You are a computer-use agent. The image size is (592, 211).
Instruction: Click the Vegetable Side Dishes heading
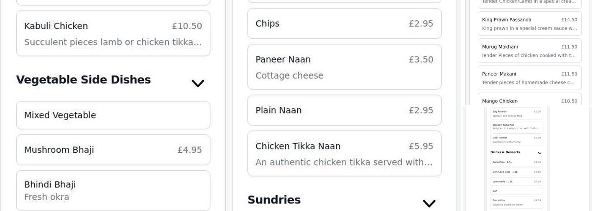click(83, 80)
